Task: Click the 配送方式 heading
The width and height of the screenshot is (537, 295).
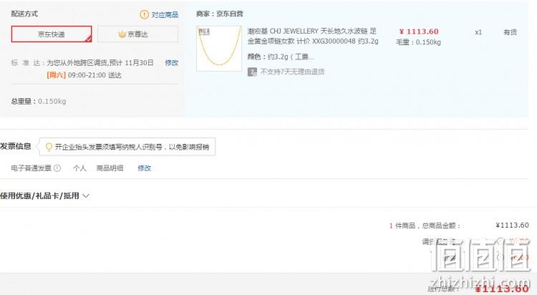Action: pyautogui.click(x=24, y=14)
